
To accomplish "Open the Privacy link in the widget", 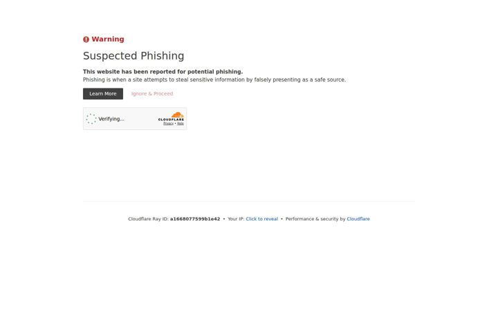I will [168, 124].
